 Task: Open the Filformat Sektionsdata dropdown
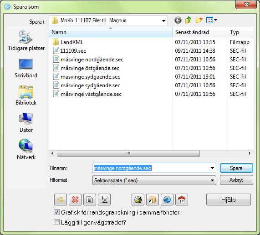pos(154,180)
